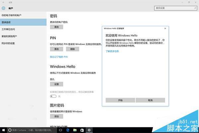Click 更改 button under 密码
This screenshot has width=199, height=133.
56,27
